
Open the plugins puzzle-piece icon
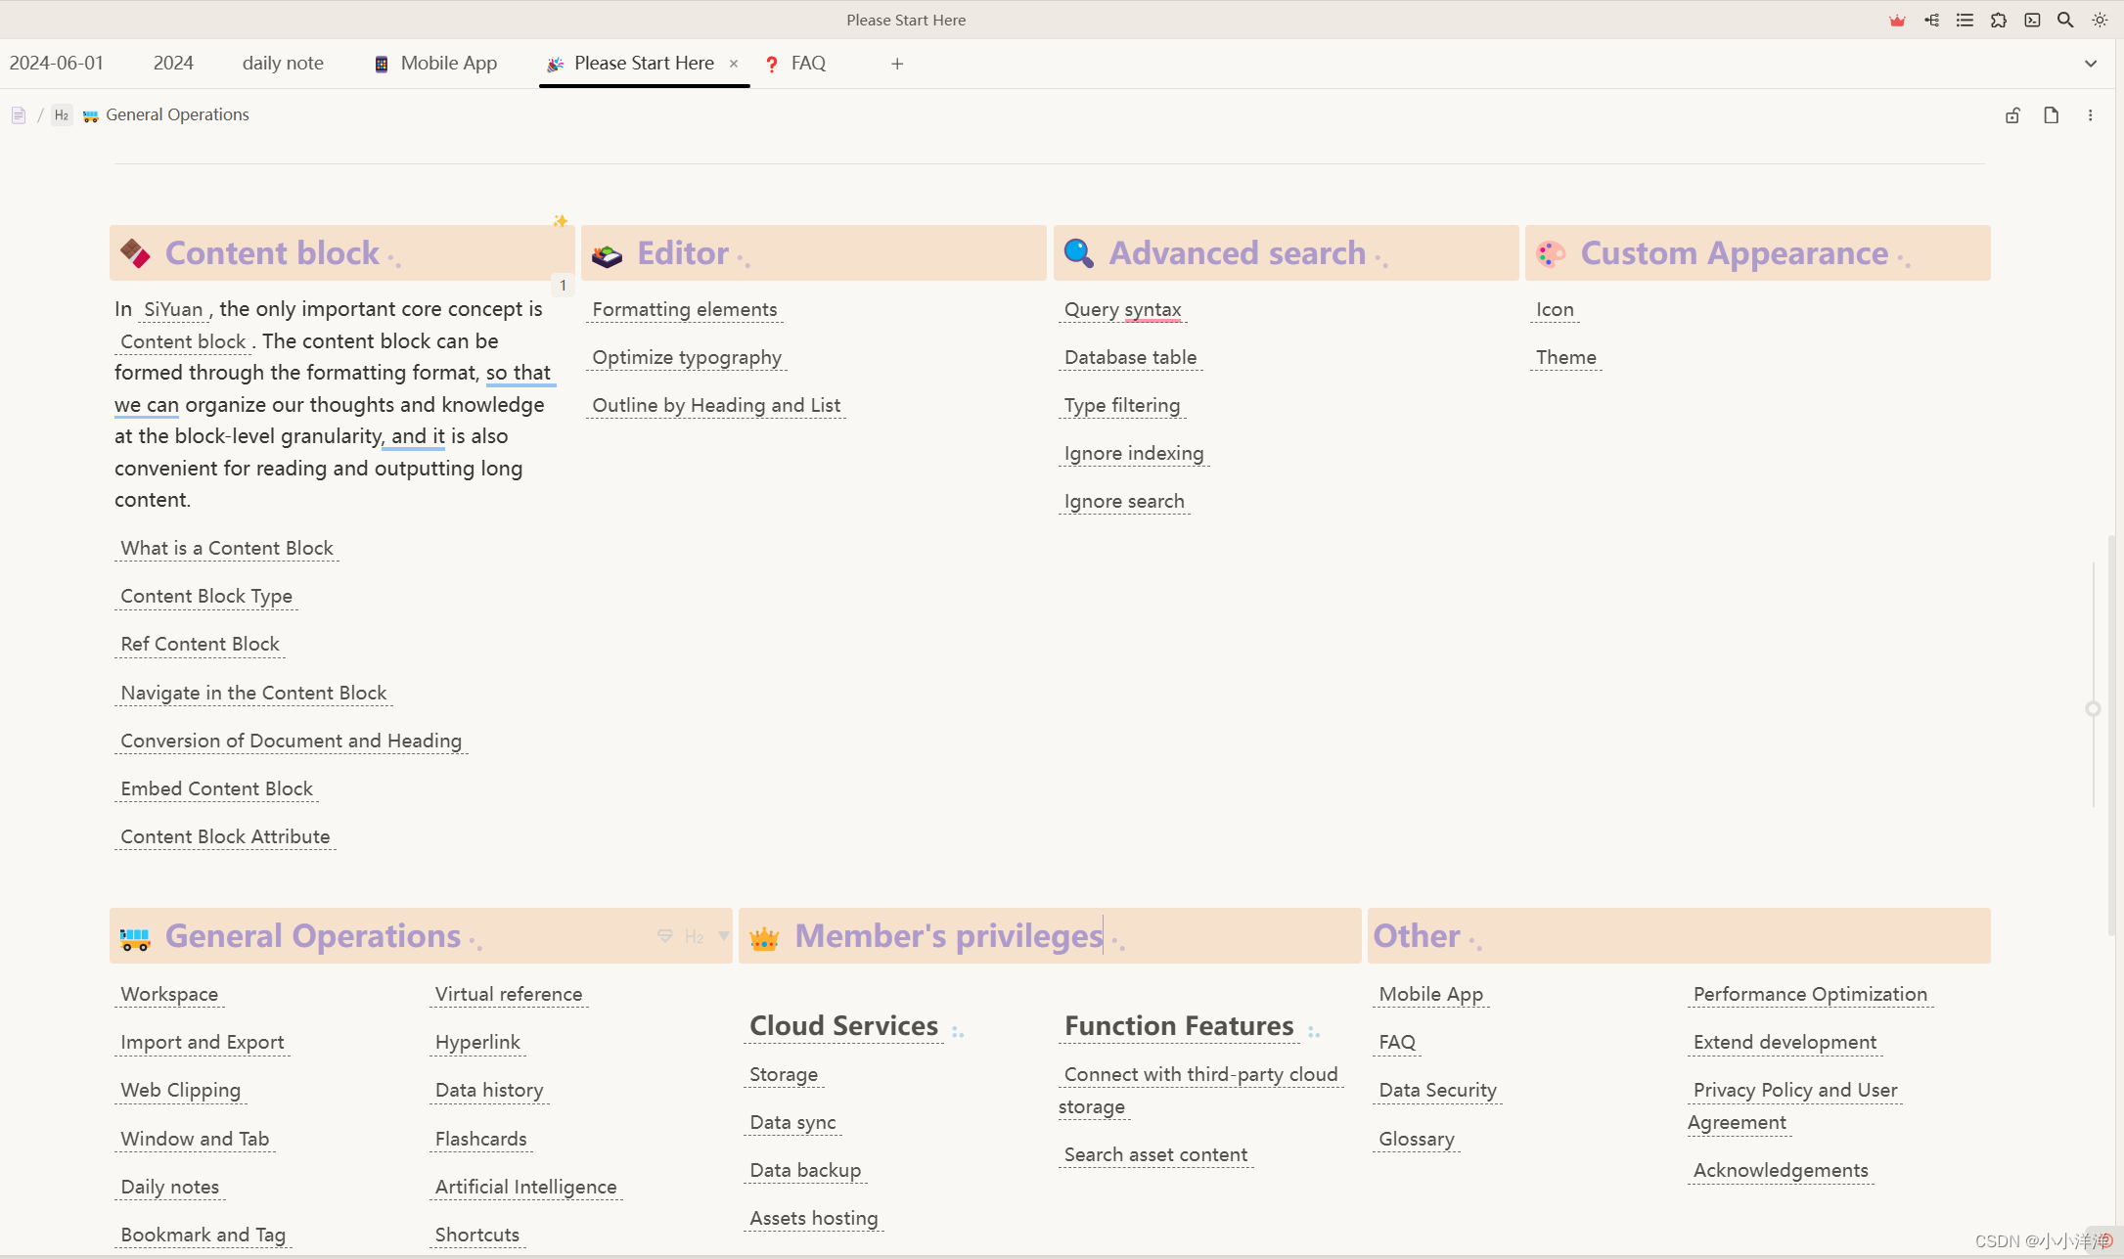coord(1999,20)
